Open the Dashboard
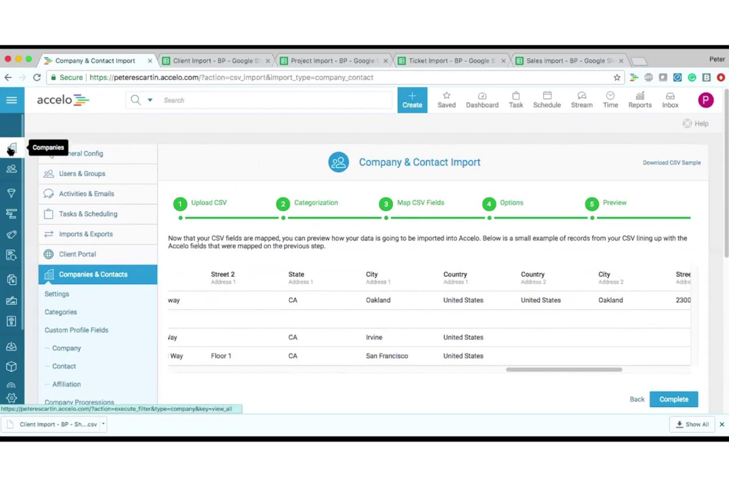The image size is (729, 486). click(x=482, y=100)
